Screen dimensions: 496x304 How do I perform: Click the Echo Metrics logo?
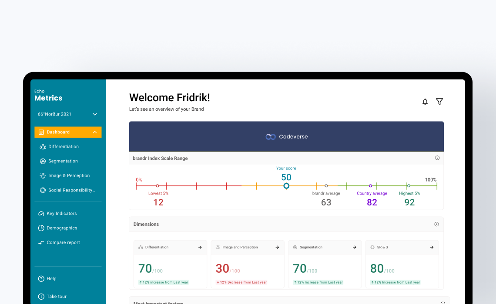pyautogui.click(x=48, y=96)
